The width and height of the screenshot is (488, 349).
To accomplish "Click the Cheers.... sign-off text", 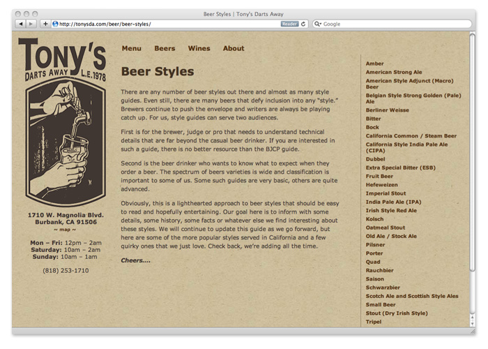I will click(x=135, y=260).
